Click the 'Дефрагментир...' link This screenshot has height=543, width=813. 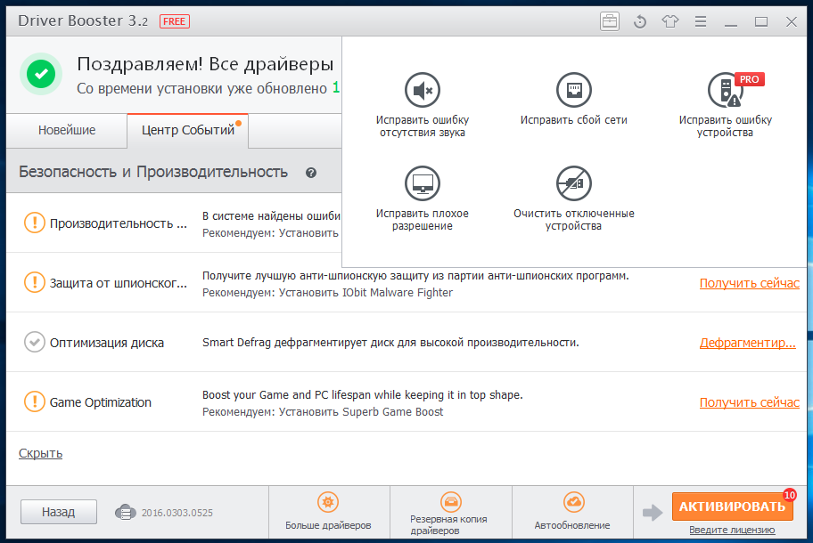pos(748,344)
